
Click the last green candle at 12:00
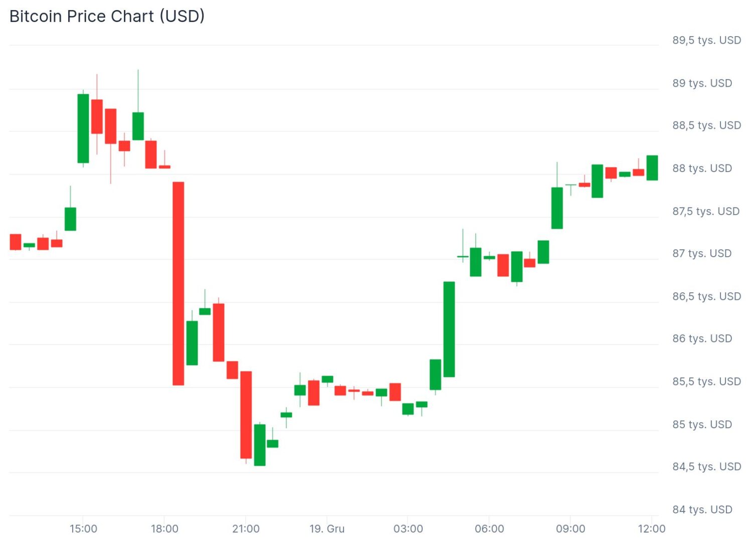click(652, 168)
